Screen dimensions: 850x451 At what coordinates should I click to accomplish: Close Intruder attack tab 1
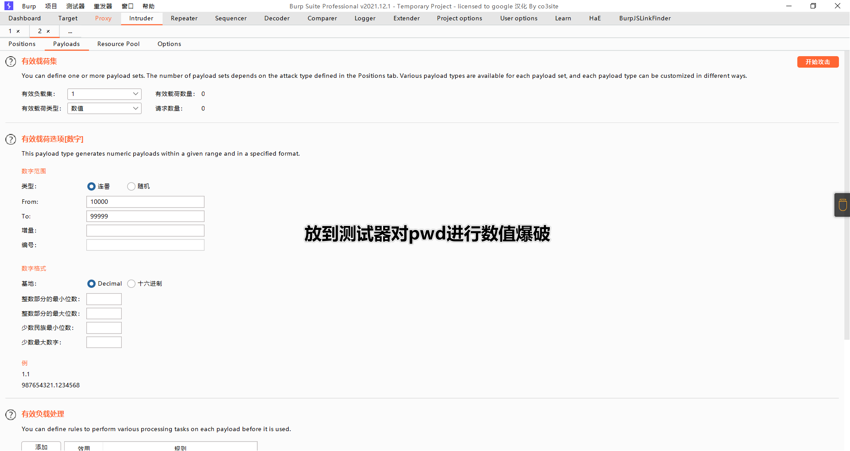click(x=18, y=31)
